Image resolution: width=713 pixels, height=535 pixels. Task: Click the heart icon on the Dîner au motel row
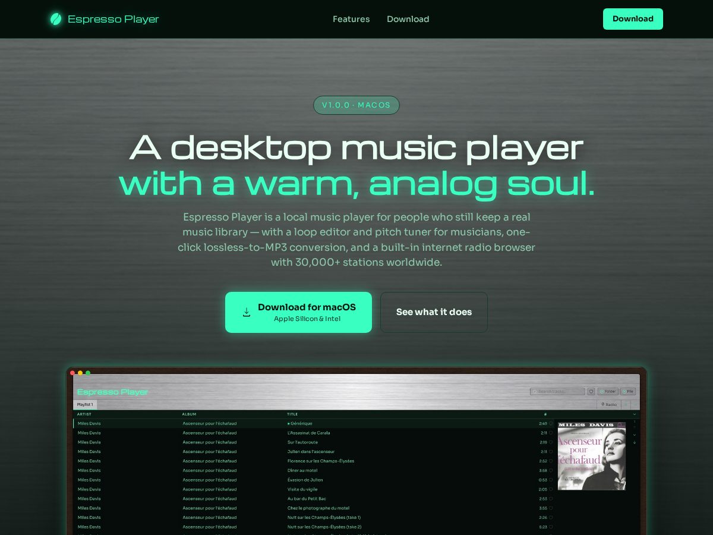(x=551, y=471)
